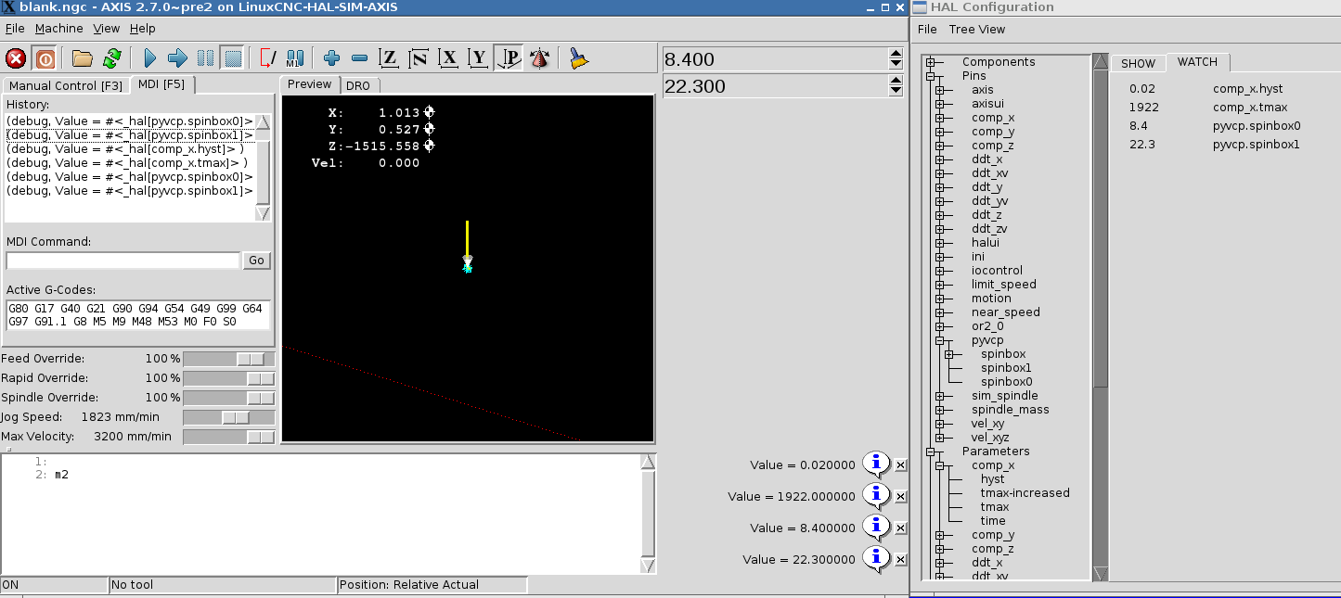The image size is (1341, 598).
Task: Expand the halui pins node
Action: (939, 243)
